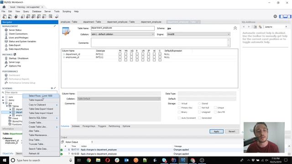
Task: Open Workbench preferences gear icon
Action: coord(275,16)
